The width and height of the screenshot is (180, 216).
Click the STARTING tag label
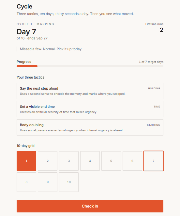(x=154, y=125)
